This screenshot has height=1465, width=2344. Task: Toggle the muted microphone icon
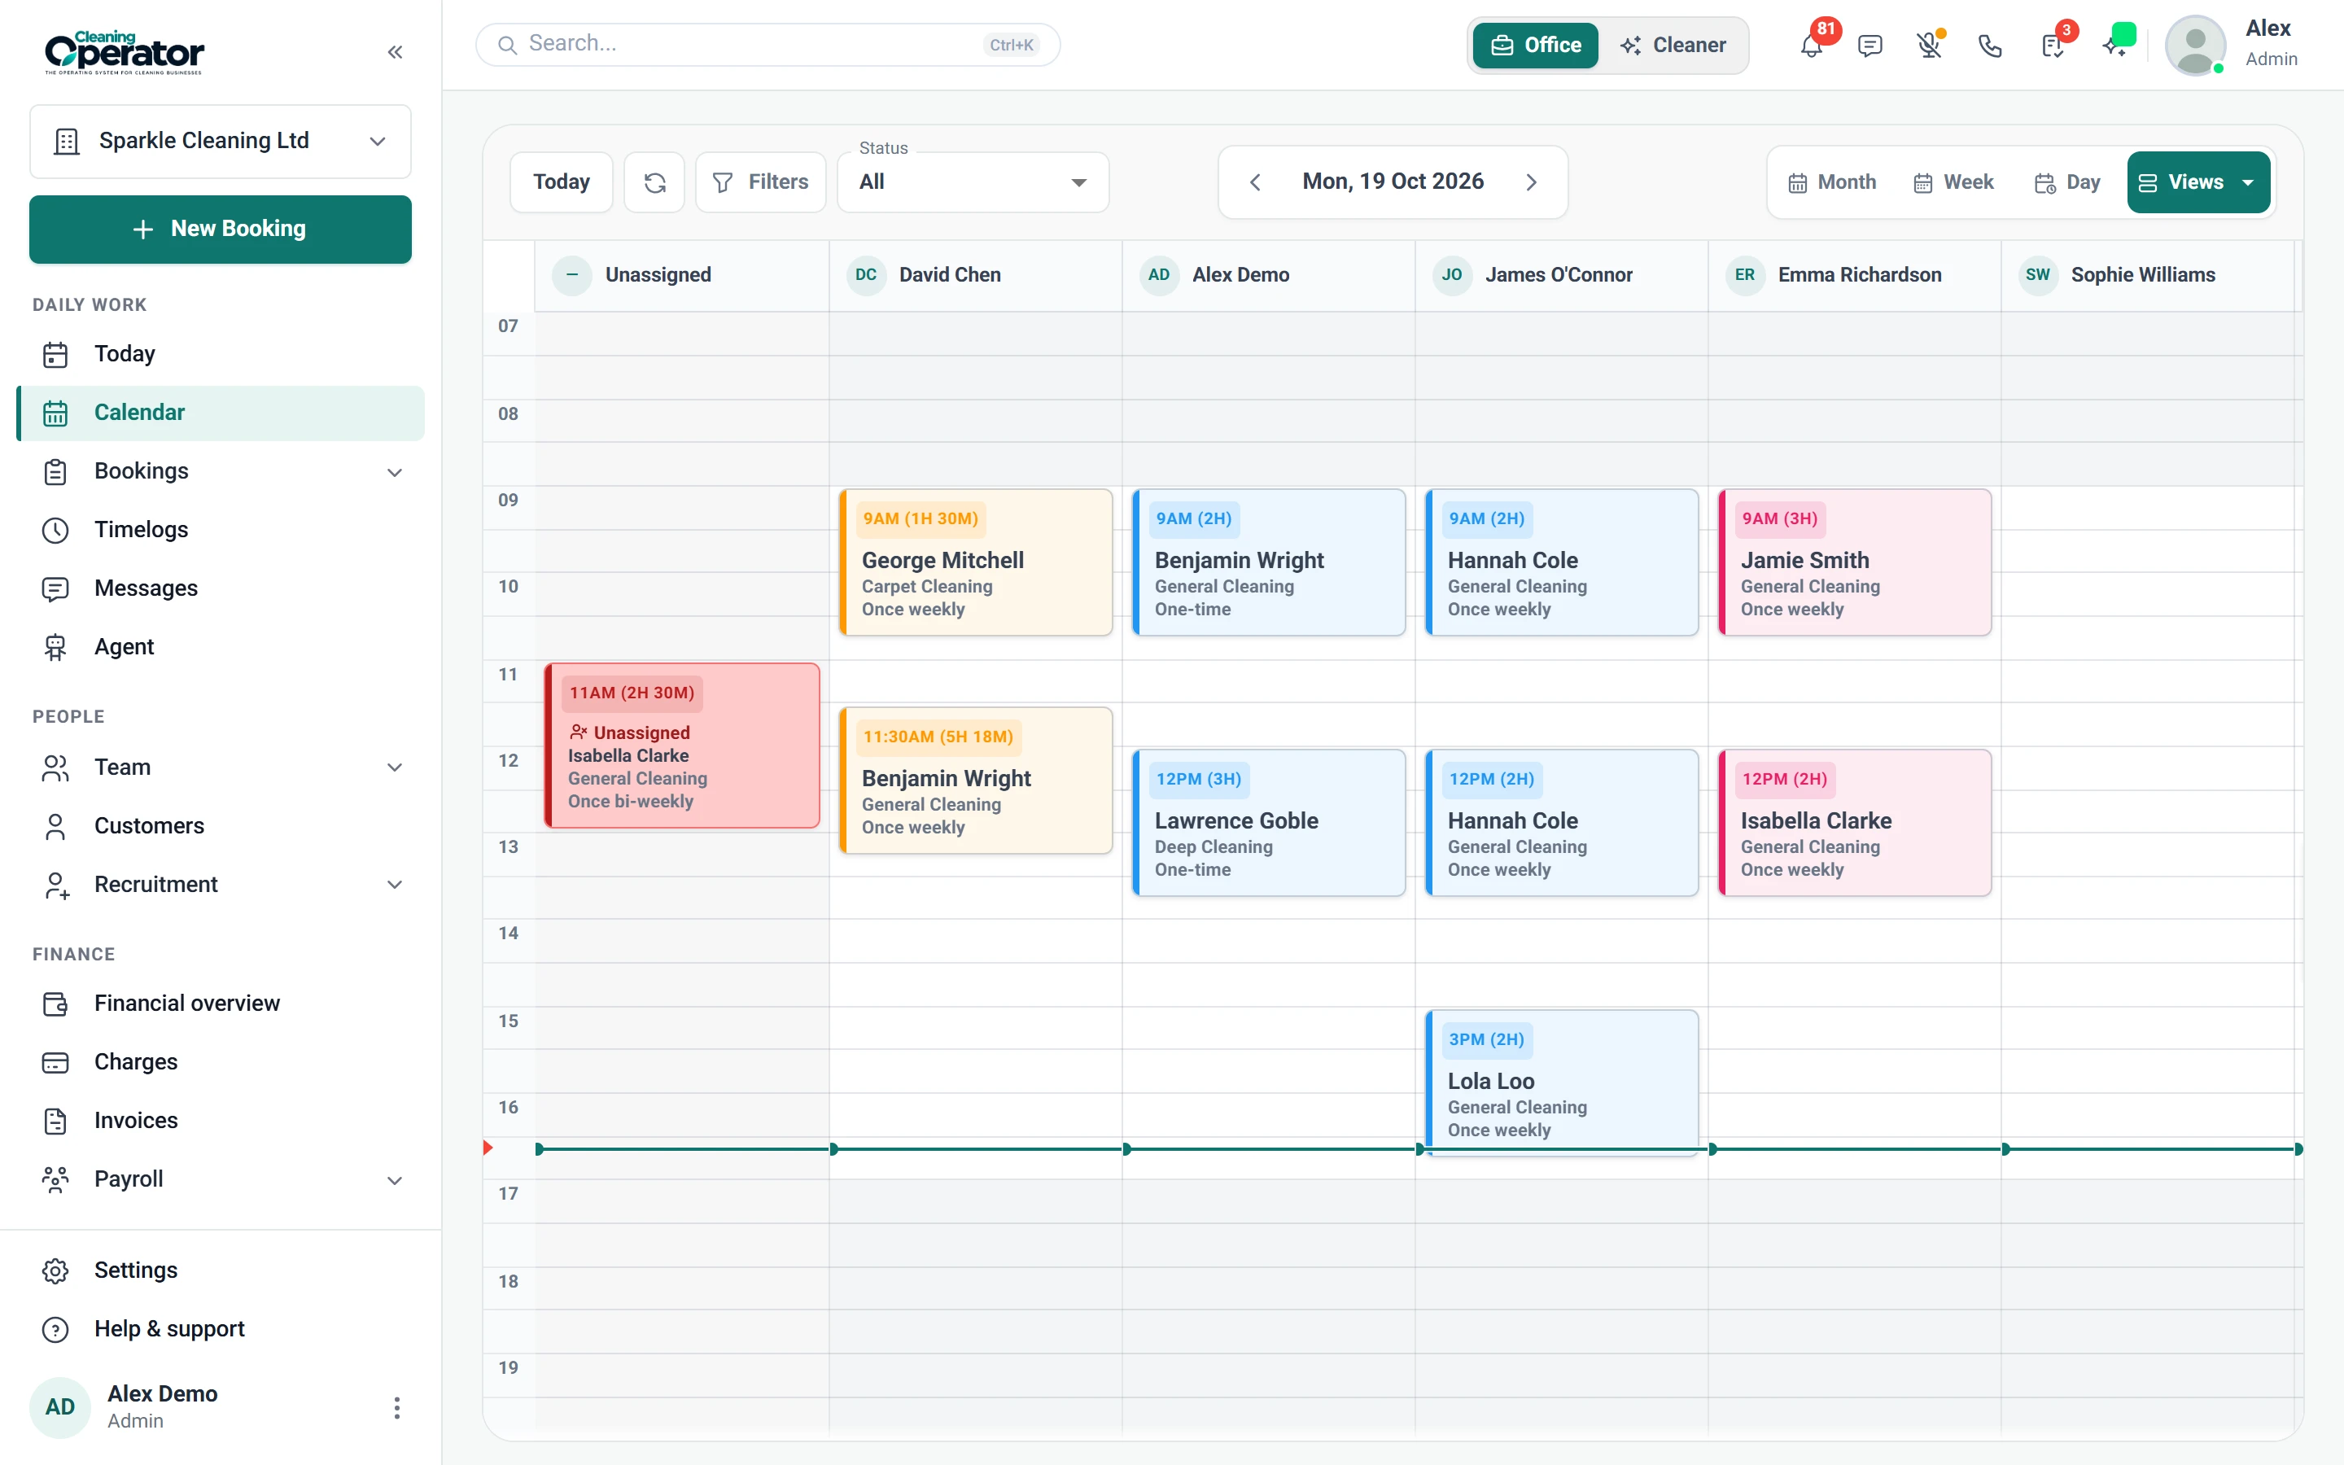point(1930,46)
